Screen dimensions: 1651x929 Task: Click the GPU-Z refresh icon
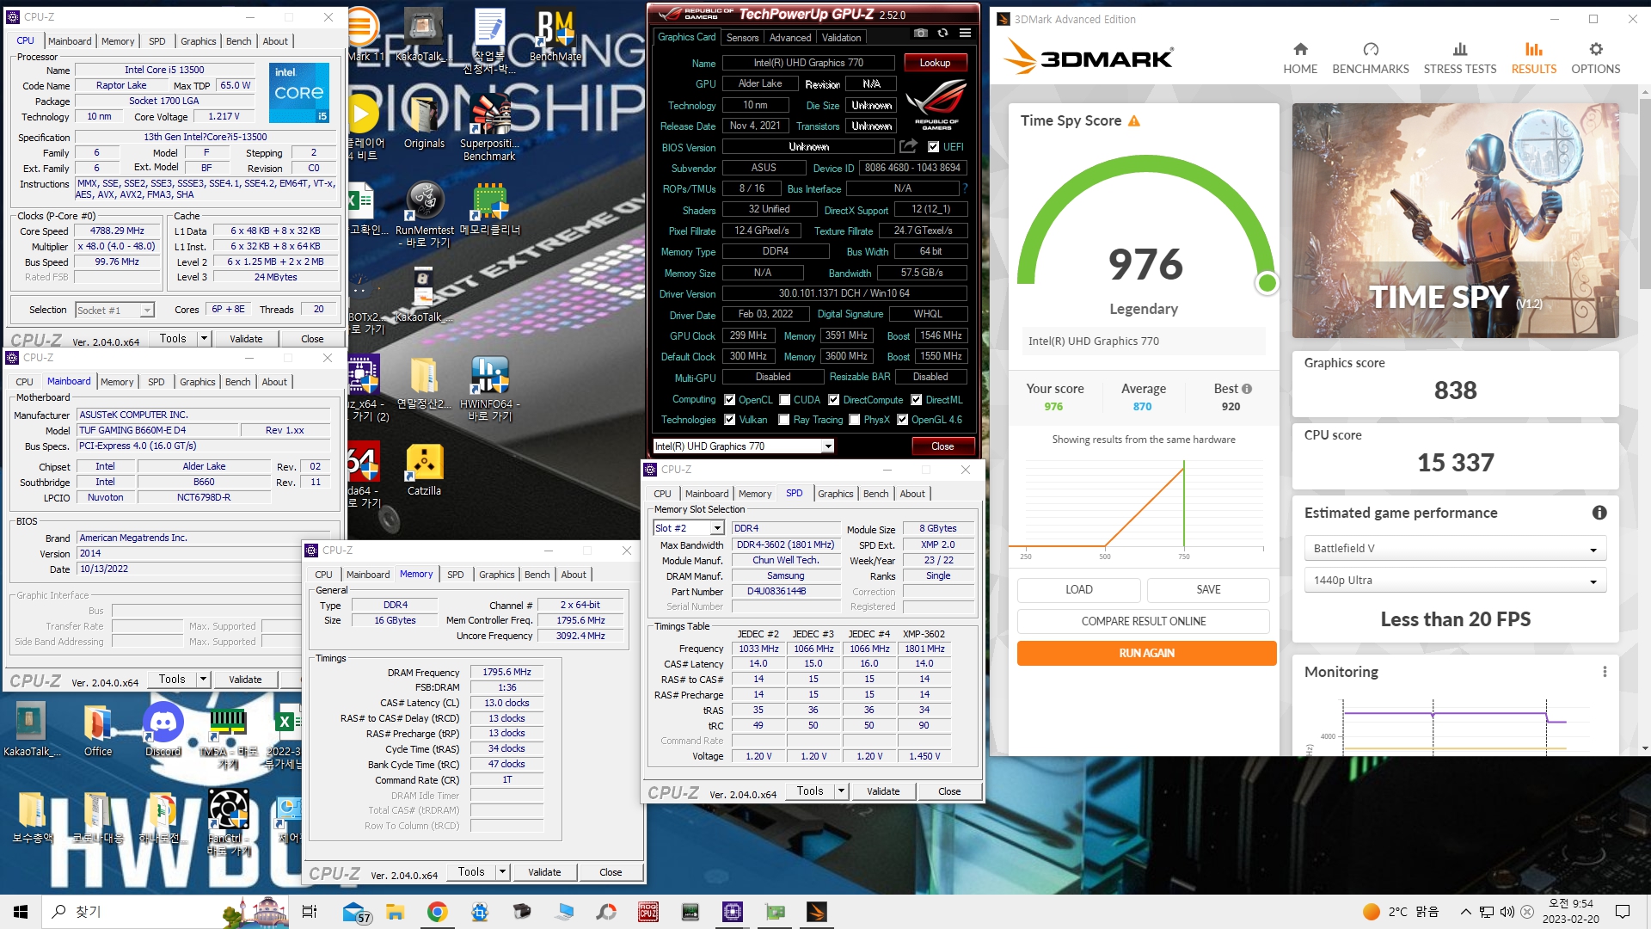pos(942,34)
